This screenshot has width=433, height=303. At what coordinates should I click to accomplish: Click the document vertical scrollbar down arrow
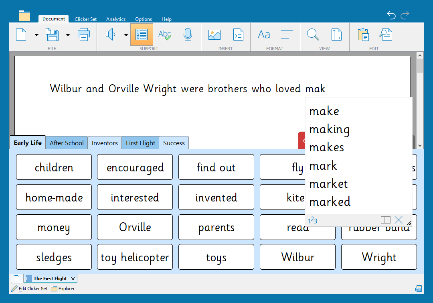[x=420, y=146]
